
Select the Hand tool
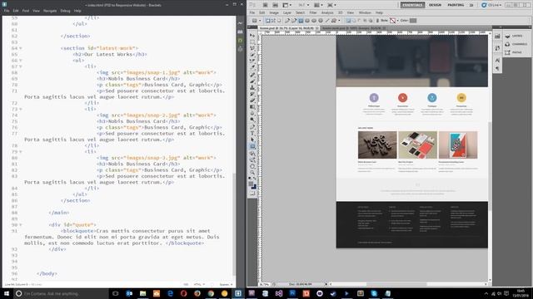(252, 166)
